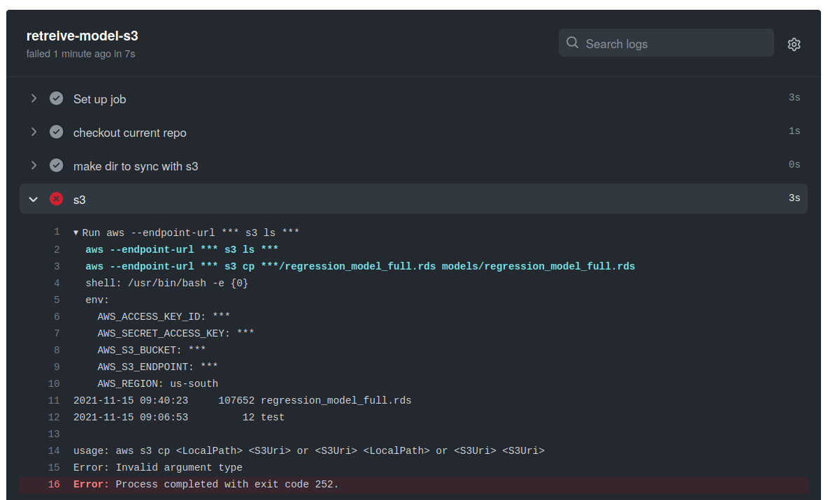Click 'AWS_REGION: us-south' line
The height and width of the screenshot is (500, 828).
pos(157,384)
